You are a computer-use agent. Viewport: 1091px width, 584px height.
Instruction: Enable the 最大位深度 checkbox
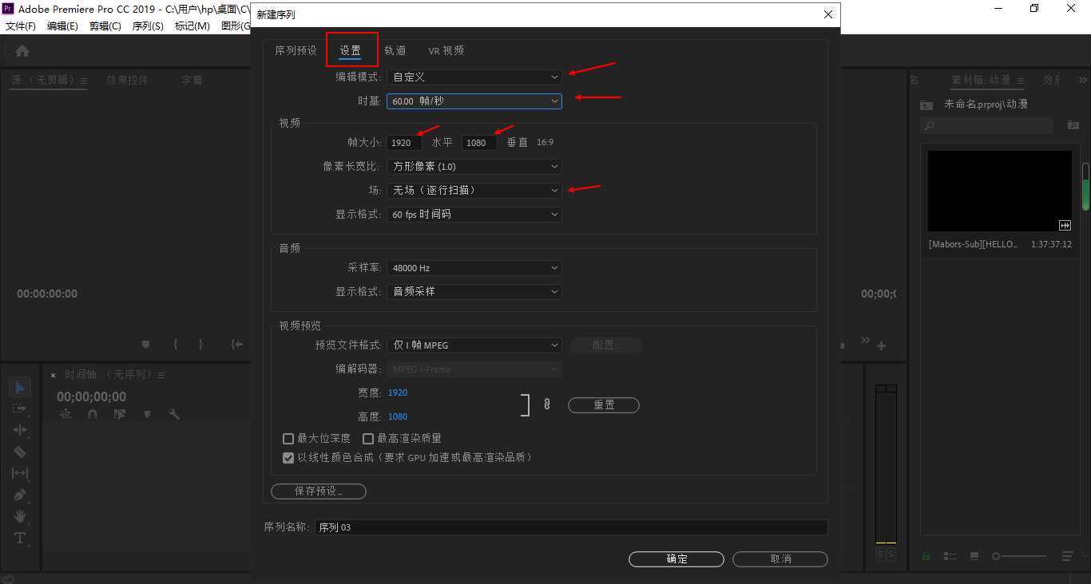coord(288,439)
